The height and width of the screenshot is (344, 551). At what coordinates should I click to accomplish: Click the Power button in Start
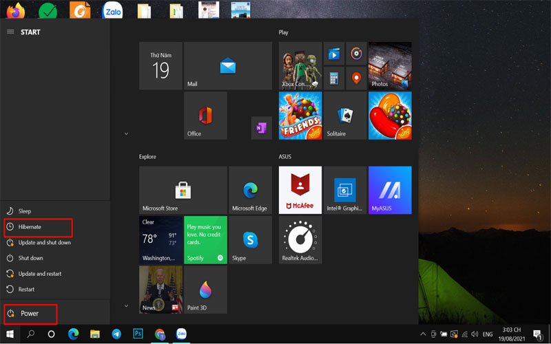pyautogui.click(x=30, y=314)
